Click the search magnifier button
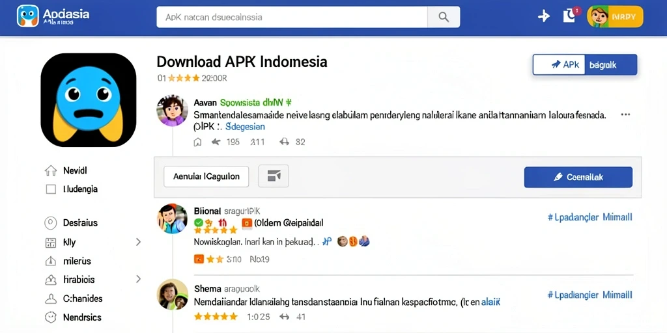Viewport: 667px width, 333px height. (x=443, y=17)
